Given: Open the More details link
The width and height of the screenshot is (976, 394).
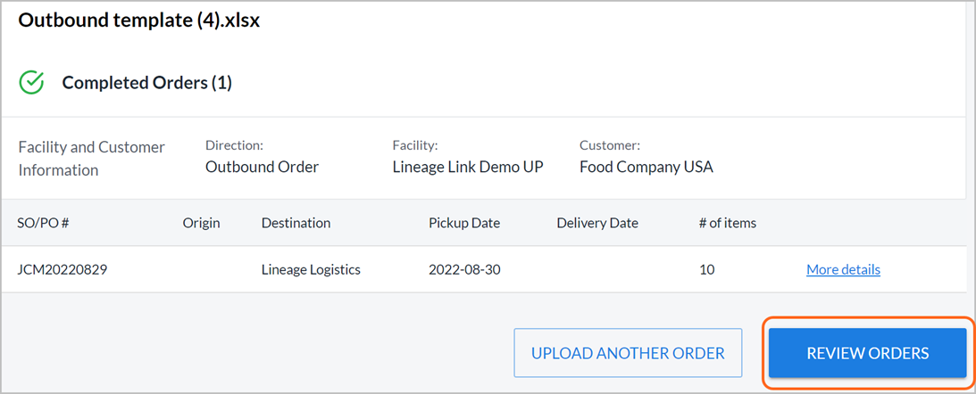Looking at the screenshot, I should 843,270.
